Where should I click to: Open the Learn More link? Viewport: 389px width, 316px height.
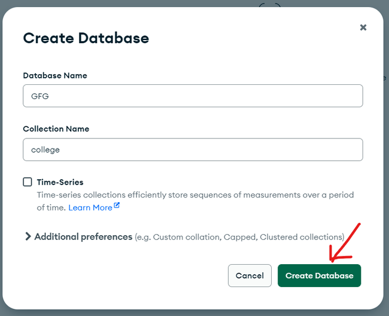90,208
